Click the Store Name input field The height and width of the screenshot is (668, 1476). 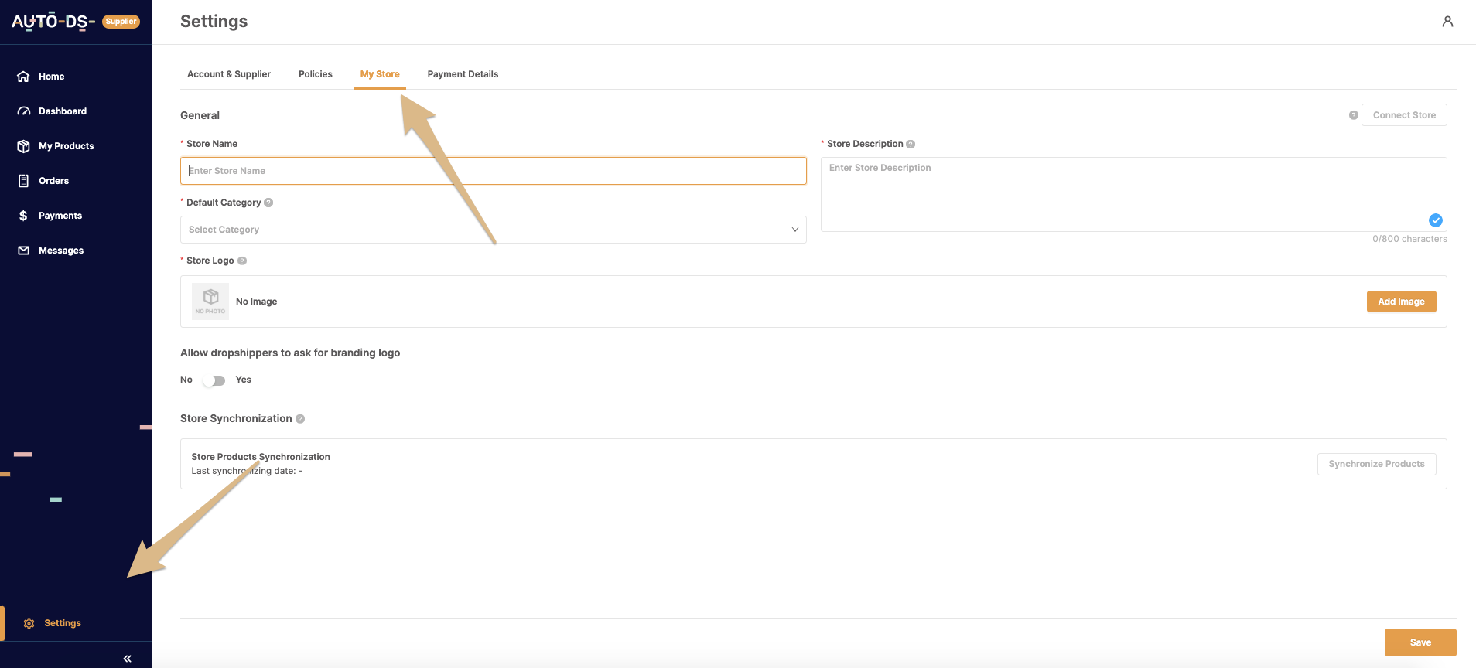tap(493, 171)
